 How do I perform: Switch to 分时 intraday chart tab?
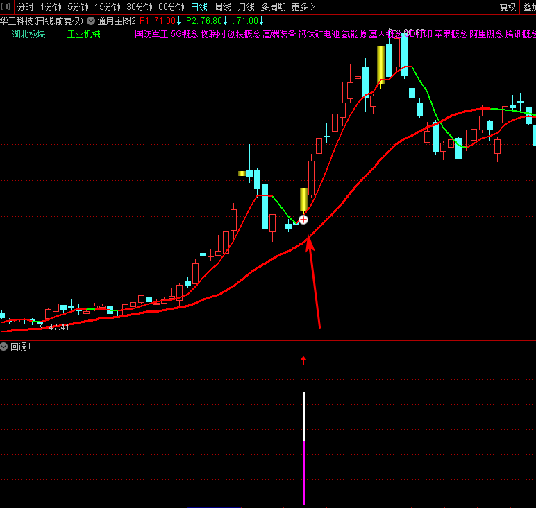25,7
